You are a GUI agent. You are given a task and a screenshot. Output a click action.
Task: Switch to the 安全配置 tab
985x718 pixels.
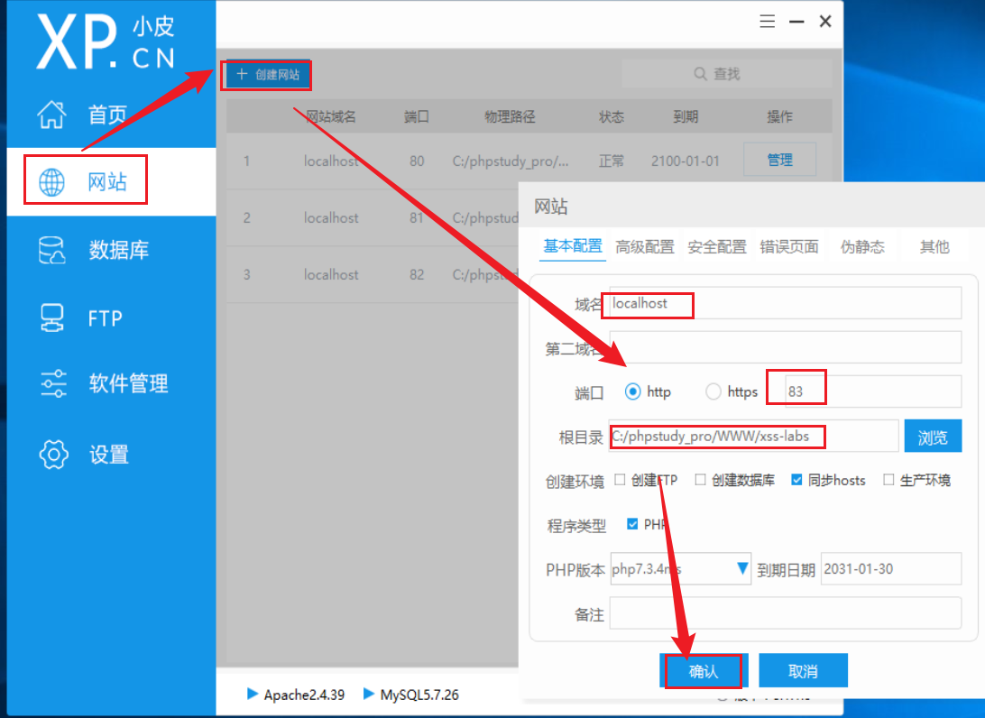(717, 246)
